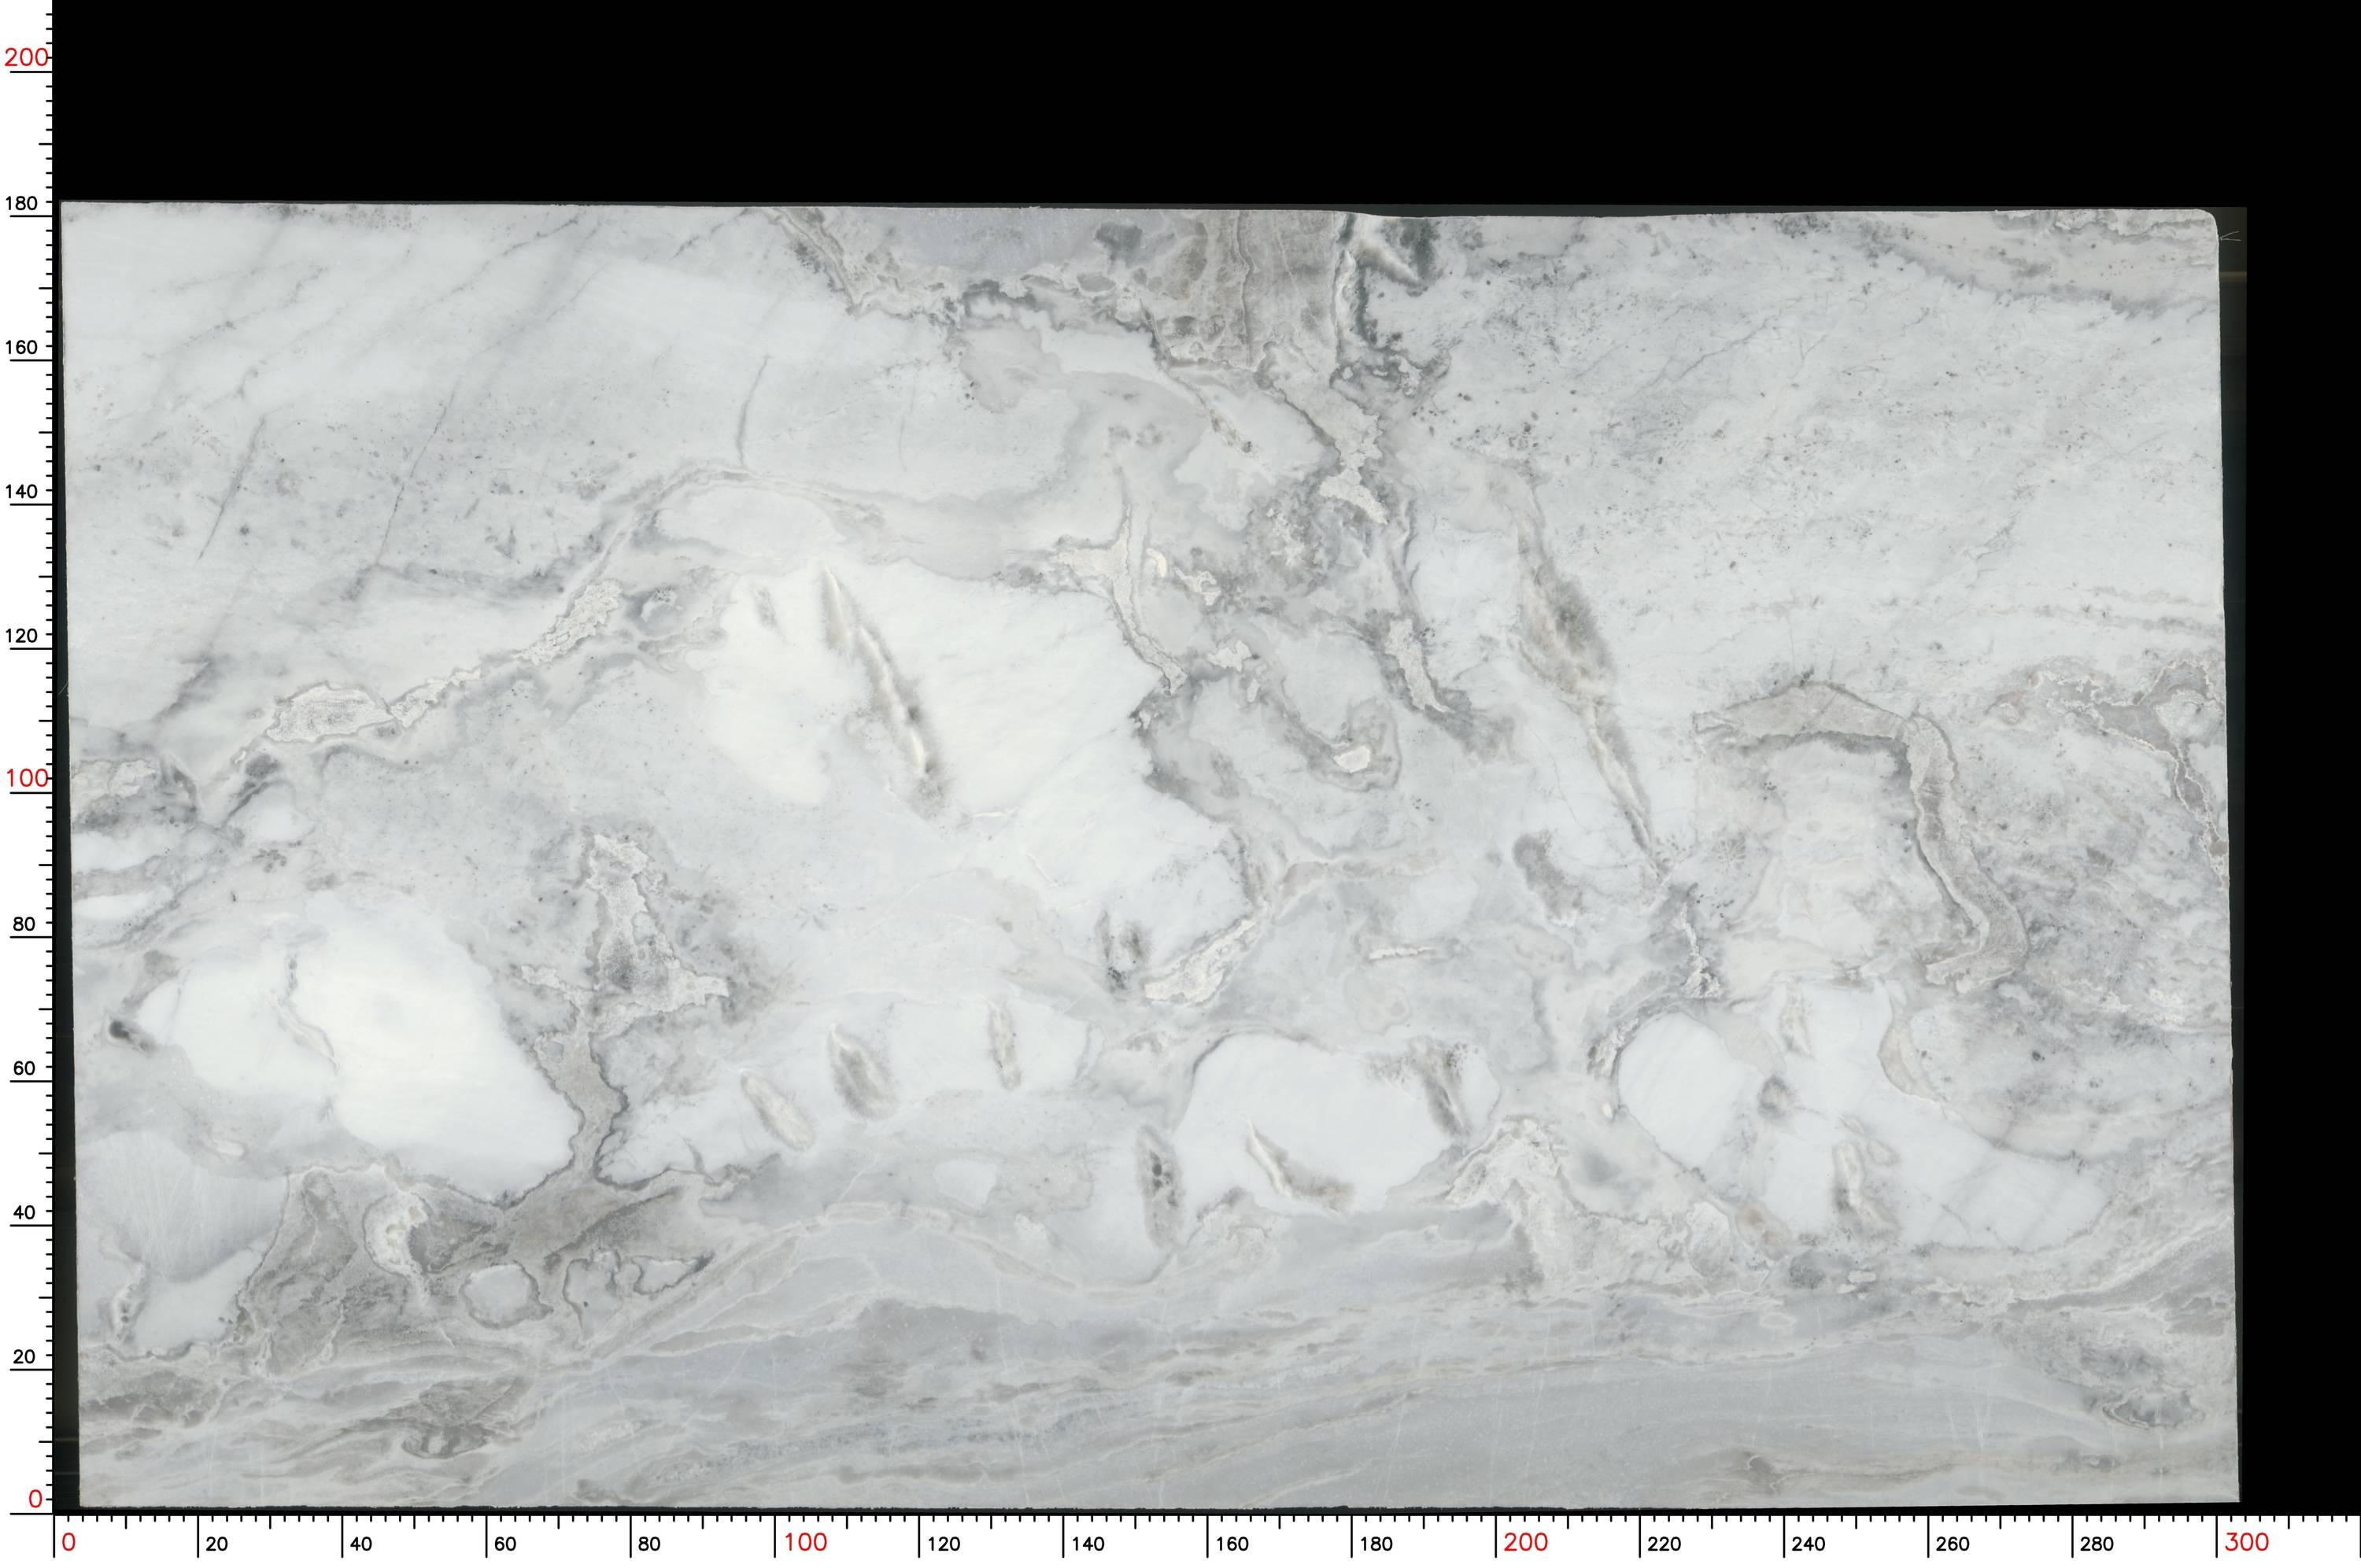Viewport: 2361px width, 1568px height.
Task: Click red "0" on the vertical ruler
Action: (35, 1499)
